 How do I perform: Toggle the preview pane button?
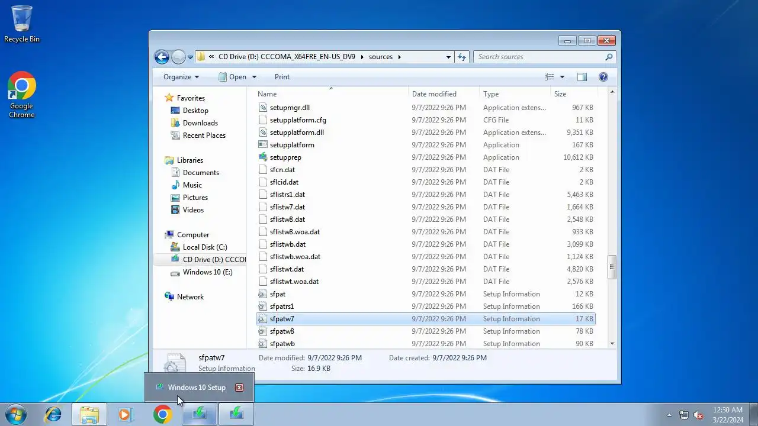[582, 77]
